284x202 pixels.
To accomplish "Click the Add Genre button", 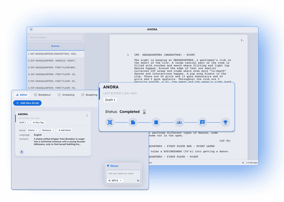I will click(65, 130).
